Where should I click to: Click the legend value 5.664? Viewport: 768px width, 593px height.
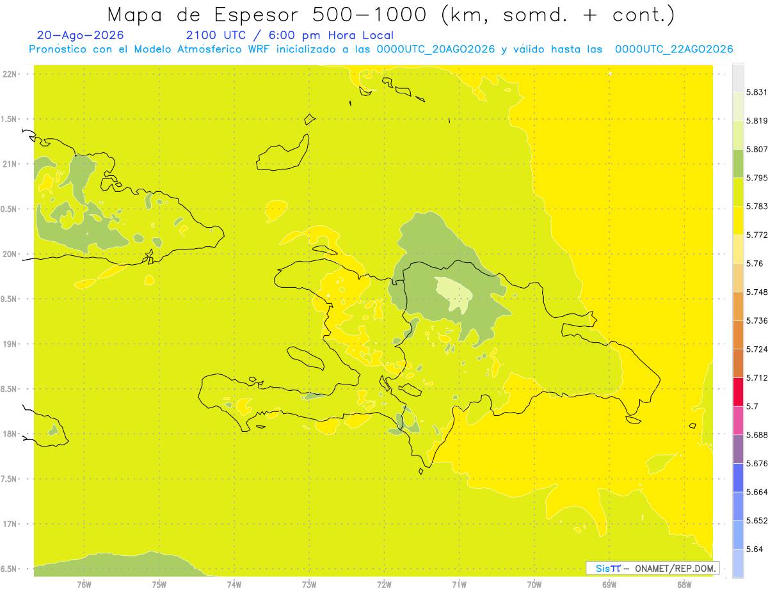[757, 492]
